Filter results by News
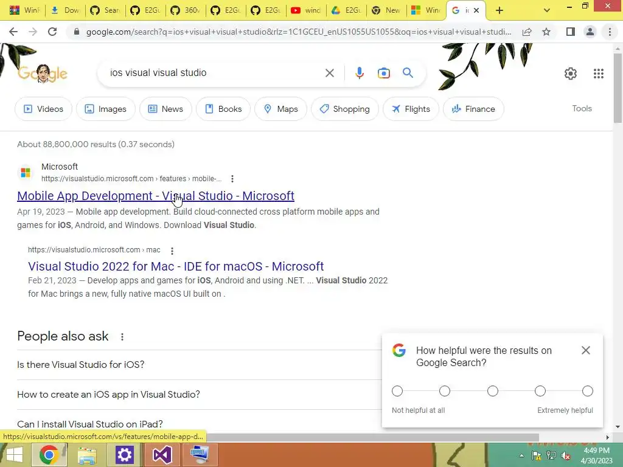The image size is (623, 467). pos(165,109)
